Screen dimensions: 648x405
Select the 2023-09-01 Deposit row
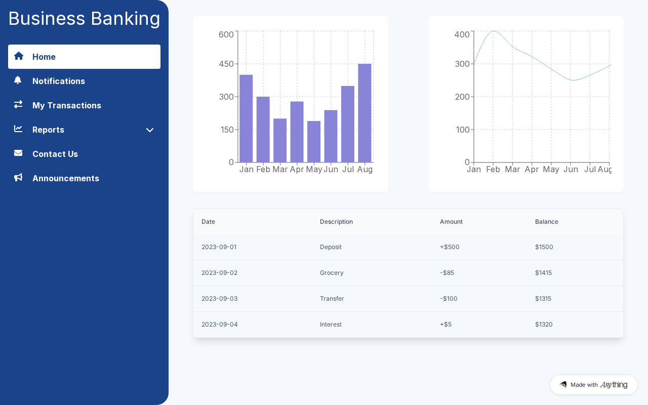[408, 247]
